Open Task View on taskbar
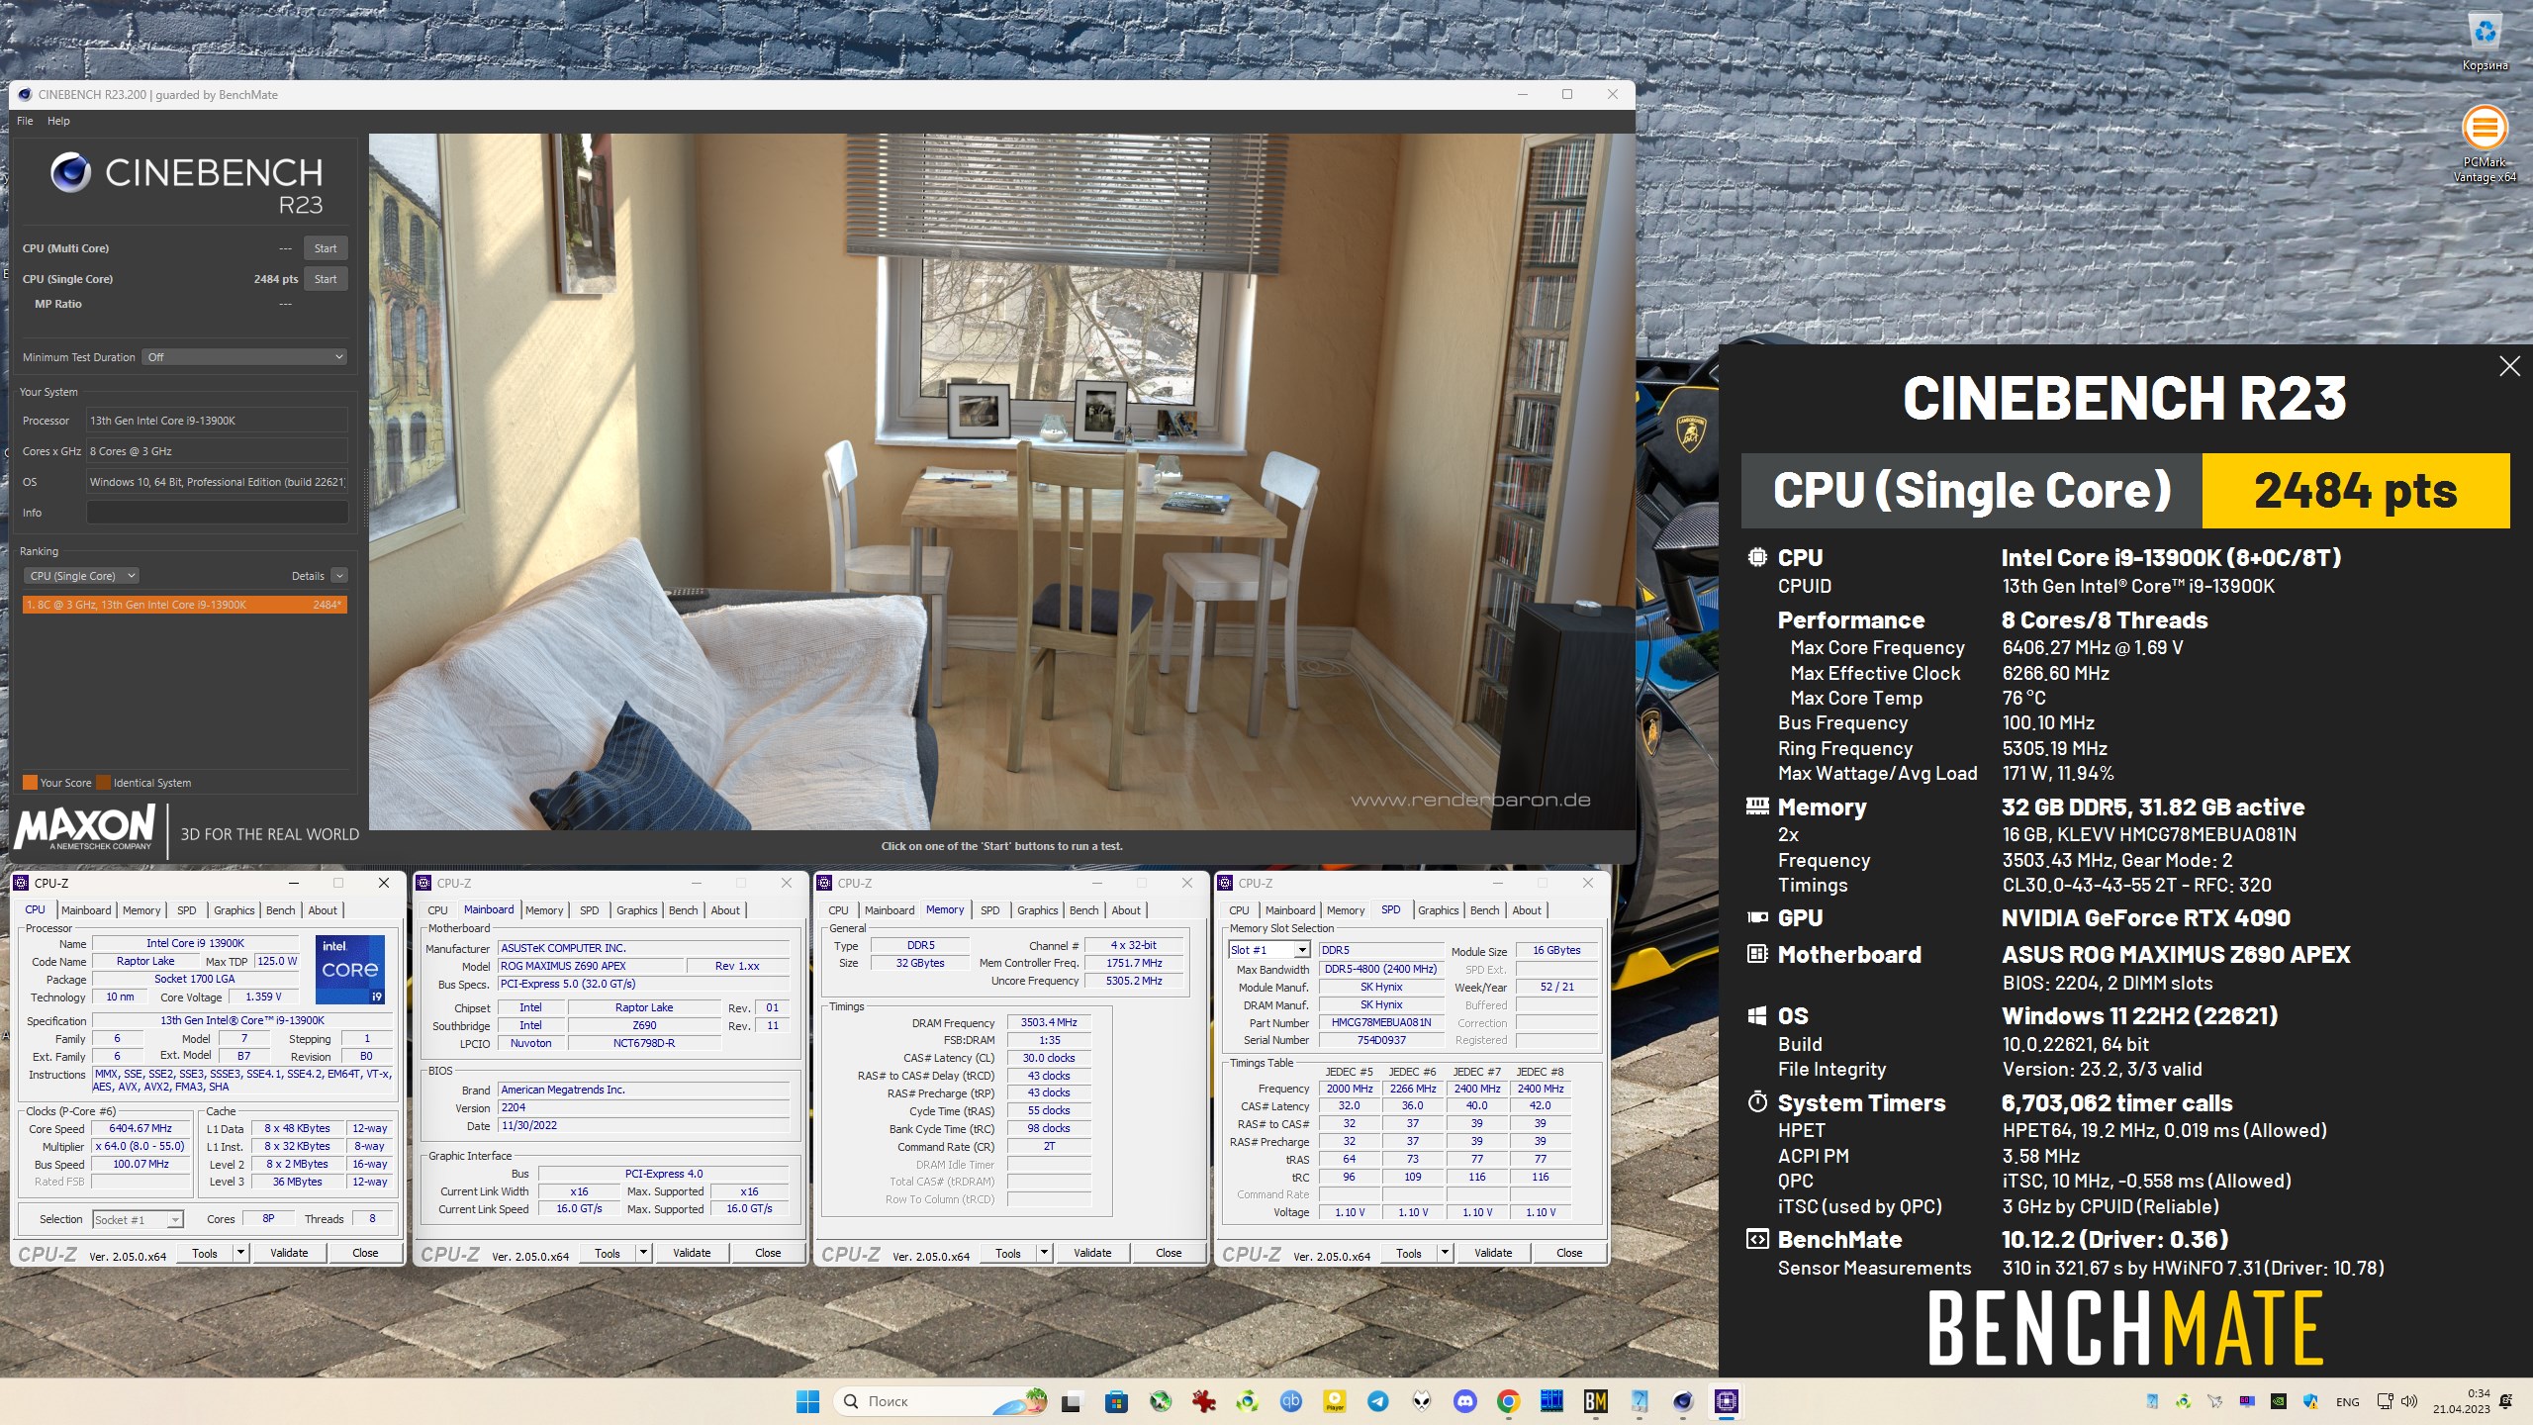 coord(1071,1401)
